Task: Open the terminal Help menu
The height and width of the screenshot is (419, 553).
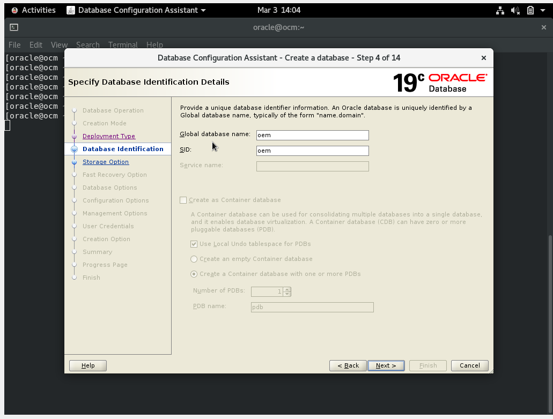Action: click(x=154, y=45)
